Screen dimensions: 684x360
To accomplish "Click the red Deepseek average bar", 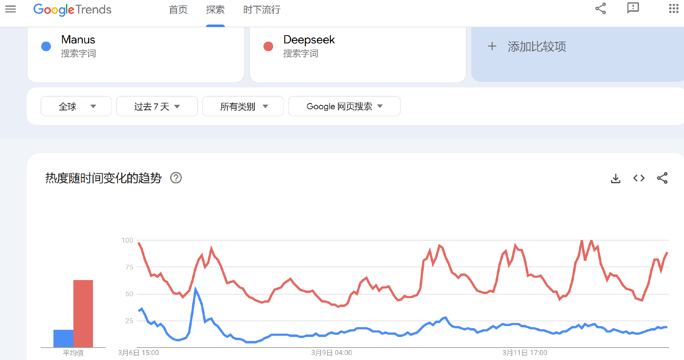I will pyautogui.click(x=83, y=313).
